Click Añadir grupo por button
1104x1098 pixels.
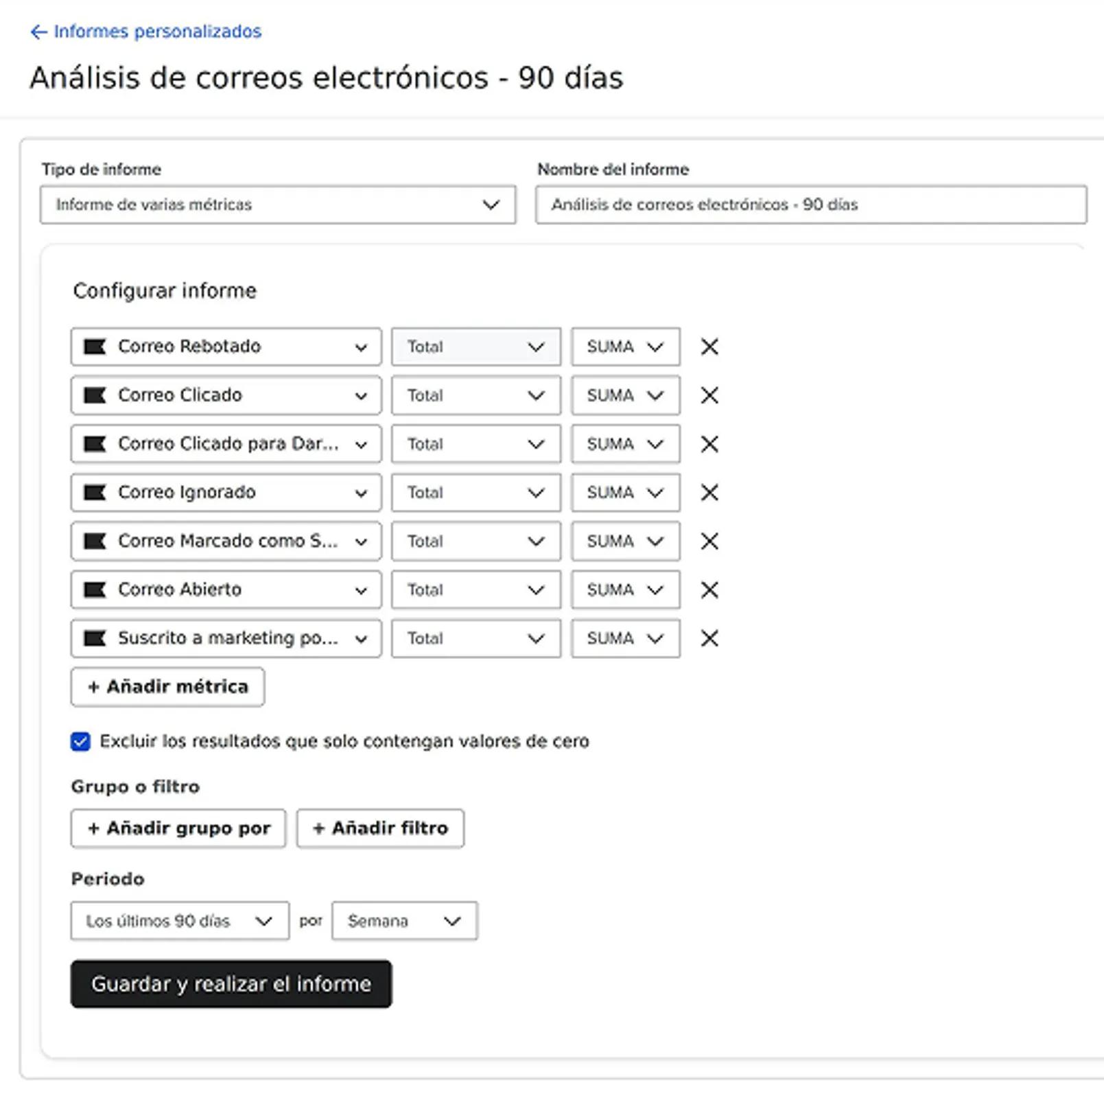click(x=178, y=828)
